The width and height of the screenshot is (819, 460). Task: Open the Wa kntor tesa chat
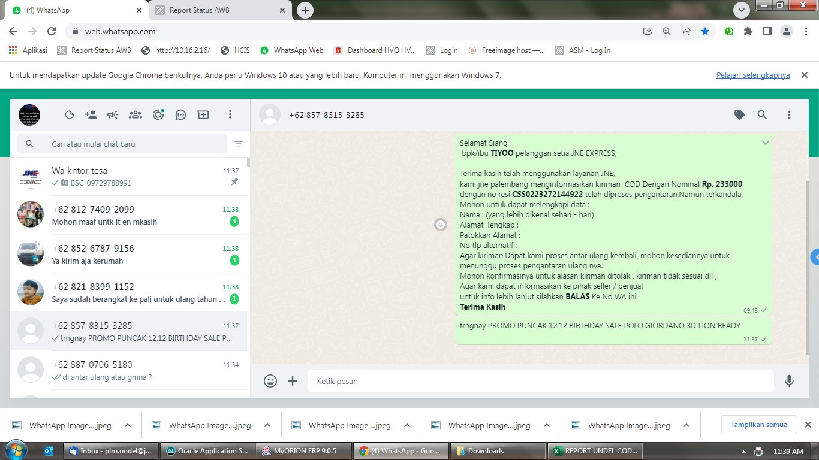(x=129, y=176)
